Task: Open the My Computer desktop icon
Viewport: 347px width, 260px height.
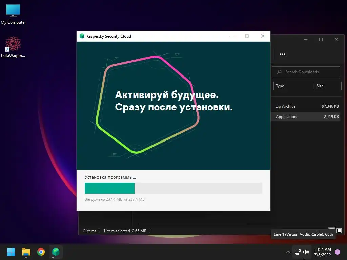Action: coord(13,14)
